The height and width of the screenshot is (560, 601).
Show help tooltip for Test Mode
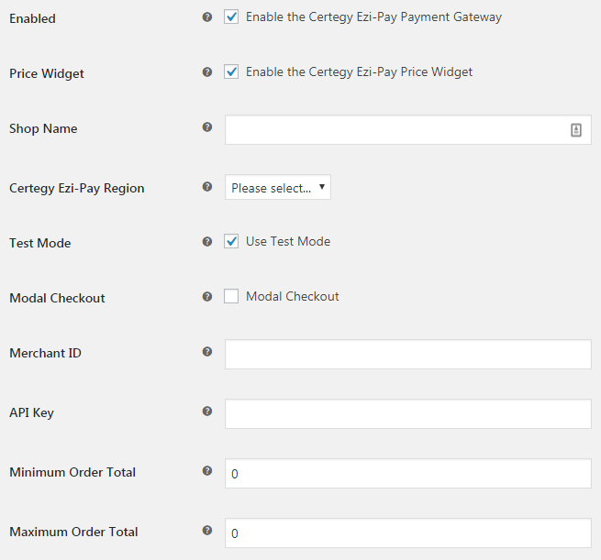(x=207, y=242)
